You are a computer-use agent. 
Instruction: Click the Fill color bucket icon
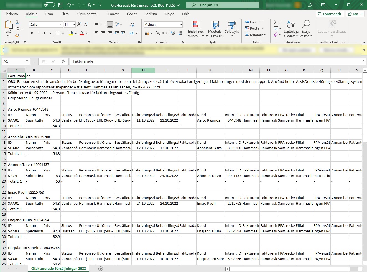(x=71, y=33)
